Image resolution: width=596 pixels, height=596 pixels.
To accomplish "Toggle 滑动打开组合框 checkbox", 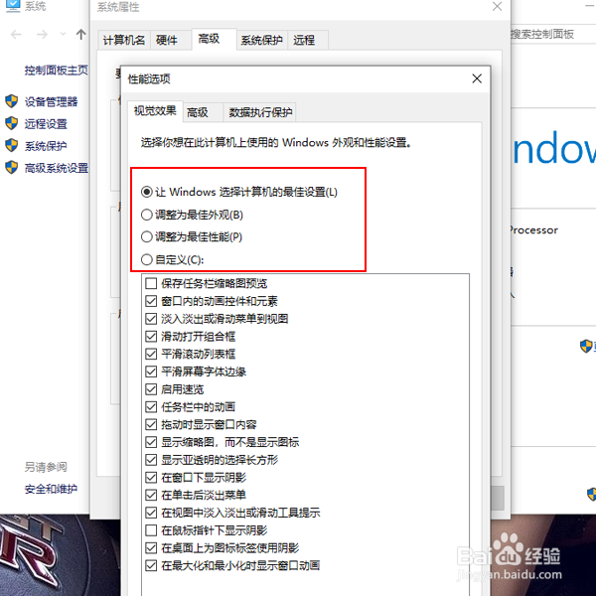I will pyautogui.click(x=151, y=337).
